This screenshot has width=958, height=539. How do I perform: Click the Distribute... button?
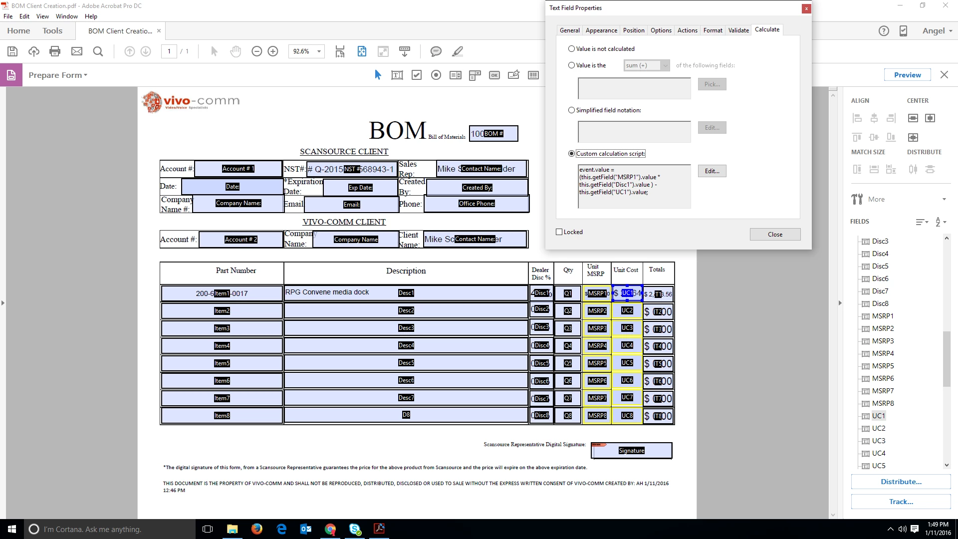point(901,482)
